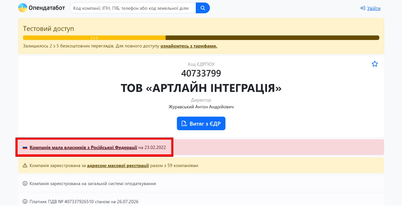Click the login arrow icon
402x212 pixels.
363,8
